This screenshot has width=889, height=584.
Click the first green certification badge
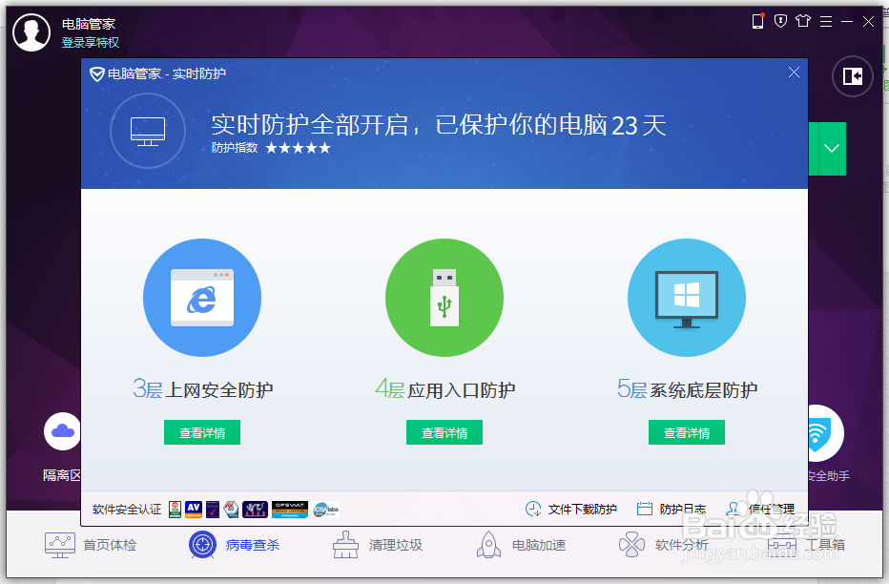point(176,510)
